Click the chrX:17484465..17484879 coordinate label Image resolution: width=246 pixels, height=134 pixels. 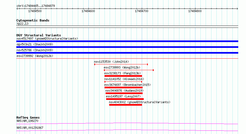[x=36, y=6]
